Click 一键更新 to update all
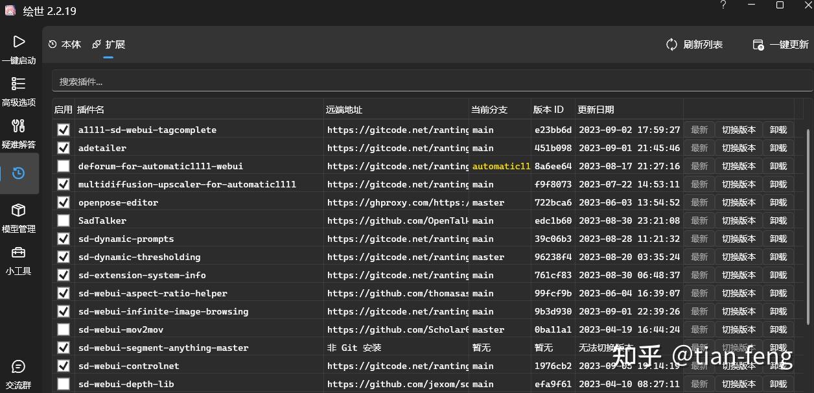 pyautogui.click(x=781, y=45)
